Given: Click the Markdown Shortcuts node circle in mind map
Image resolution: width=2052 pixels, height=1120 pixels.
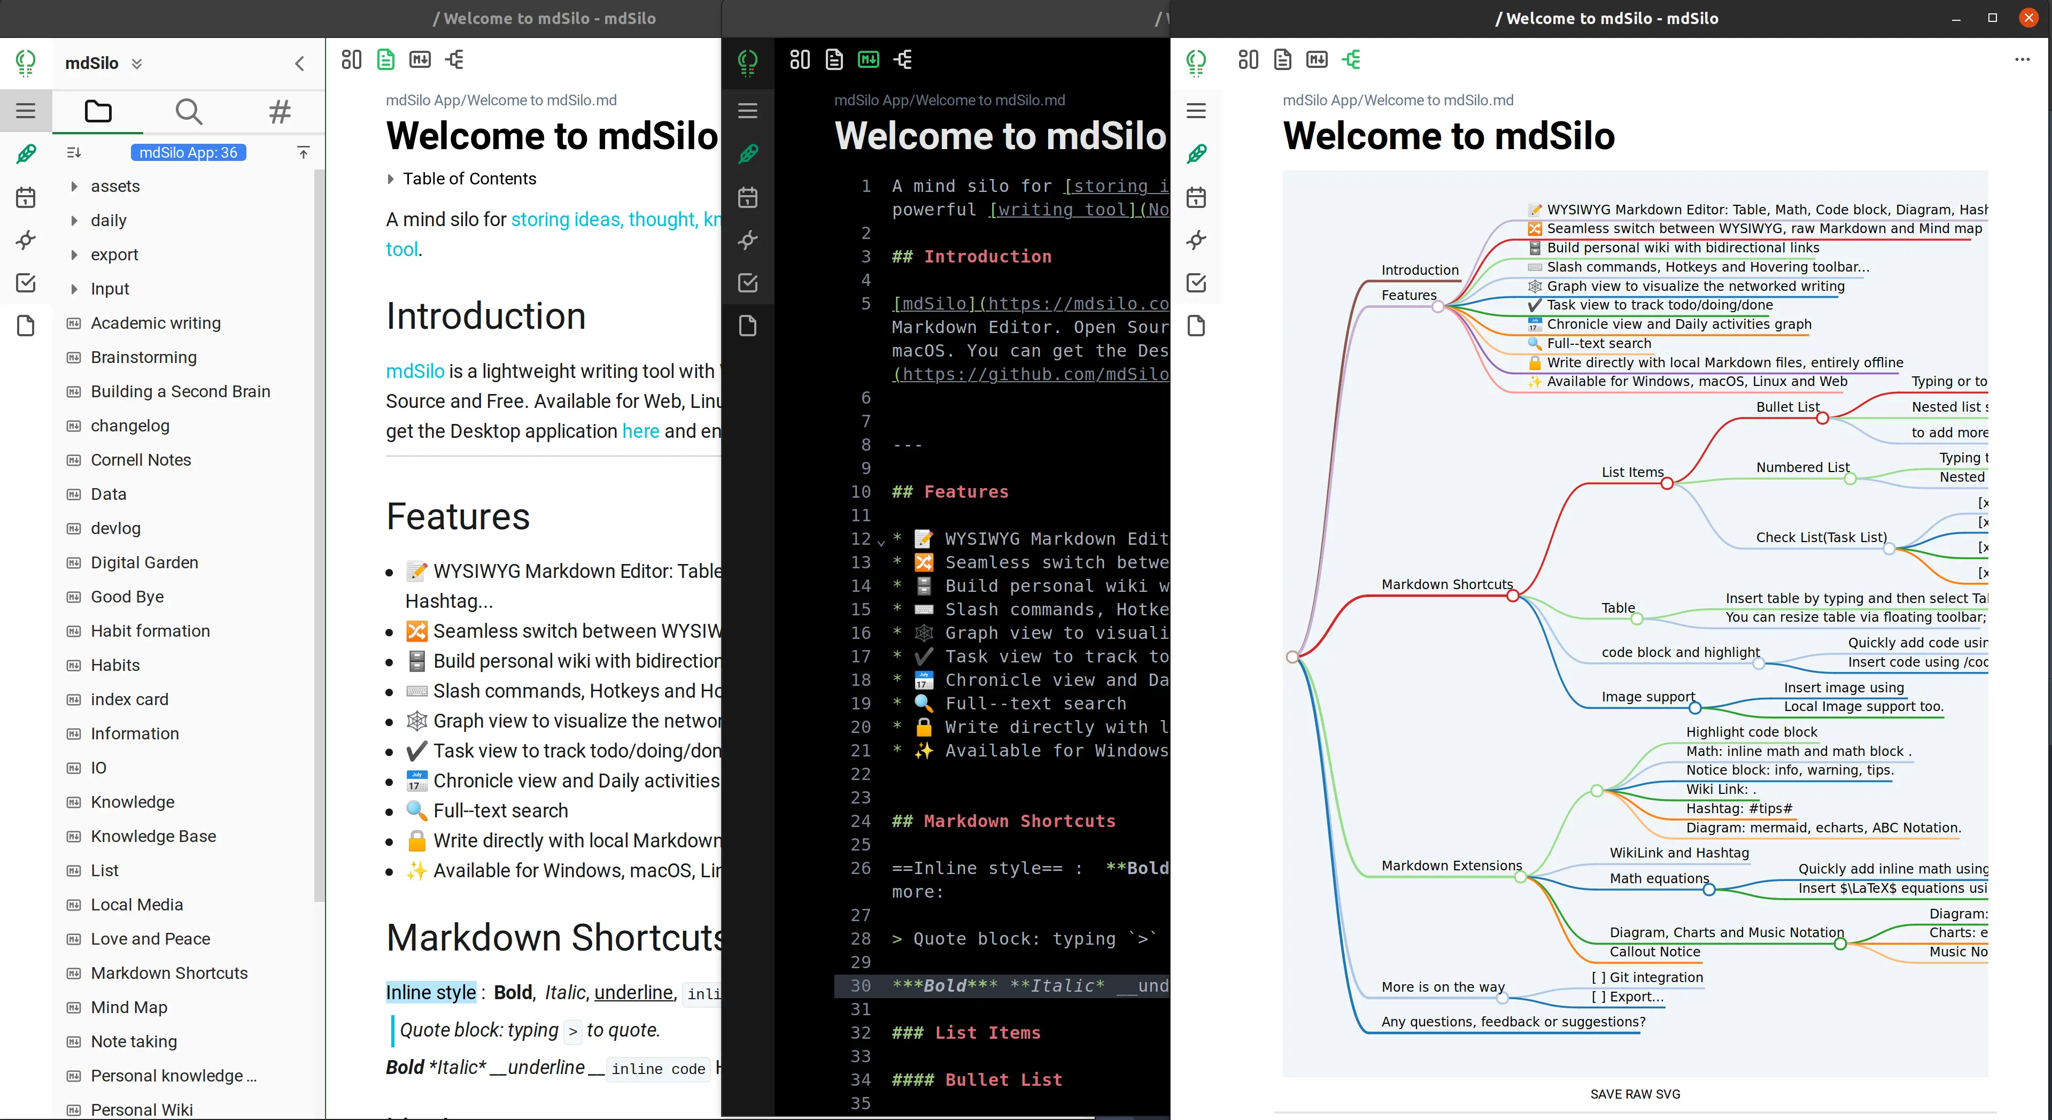Looking at the screenshot, I should pyautogui.click(x=1512, y=596).
